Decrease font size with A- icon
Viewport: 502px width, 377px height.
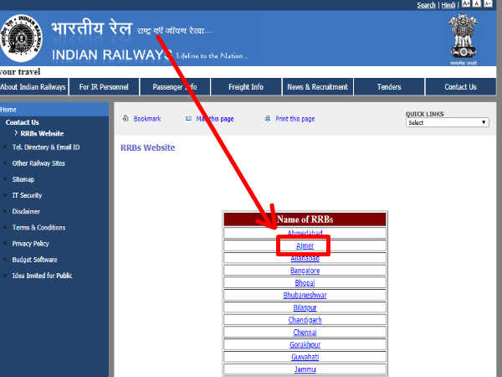488,4
